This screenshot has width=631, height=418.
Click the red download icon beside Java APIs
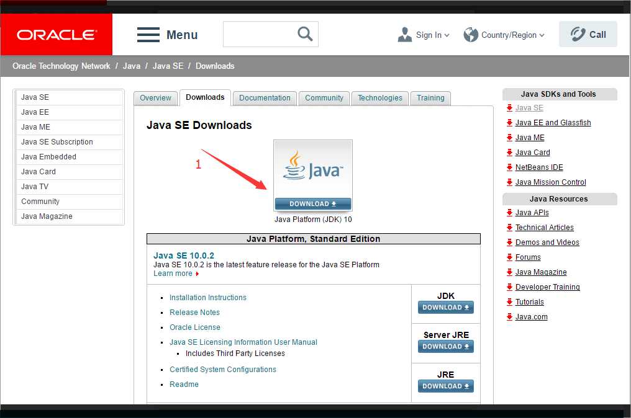509,213
